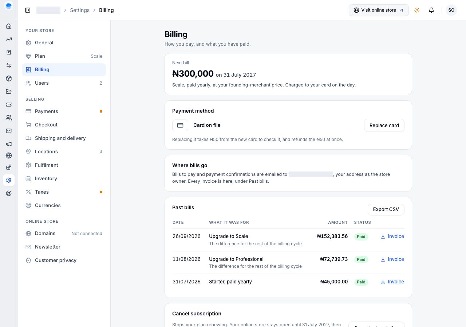The width and height of the screenshot is (466, 327).
Task: Click the amount ₦72,739.73
Action: pyautogui.click(x=334, y=259)
